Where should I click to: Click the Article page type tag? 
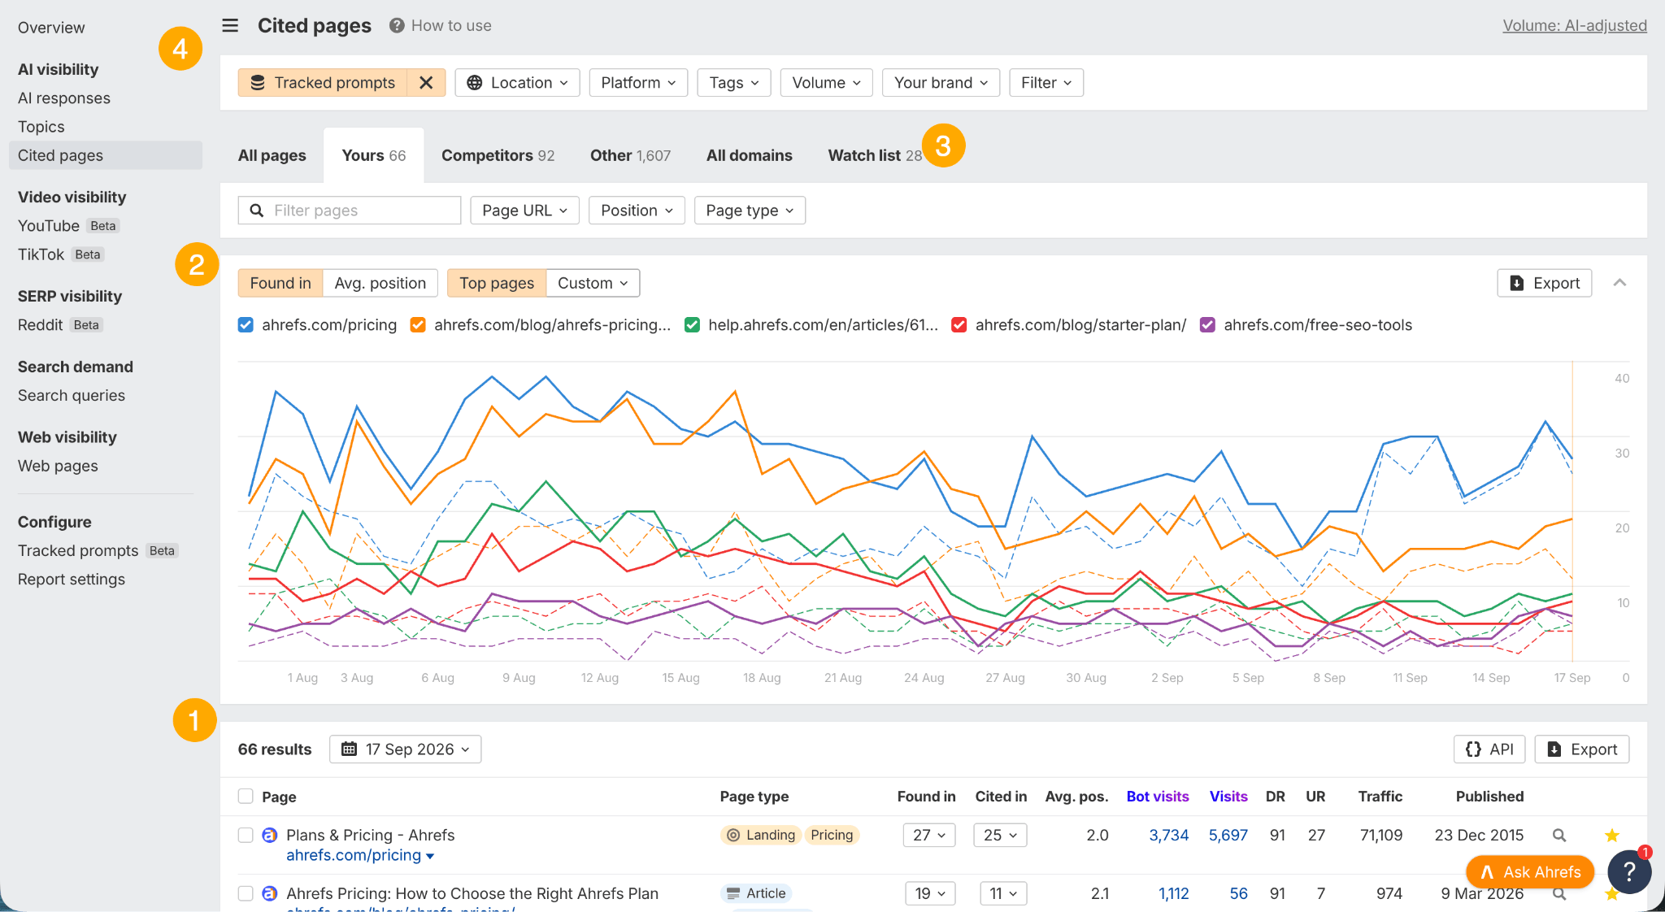click(x=756, y=893)
